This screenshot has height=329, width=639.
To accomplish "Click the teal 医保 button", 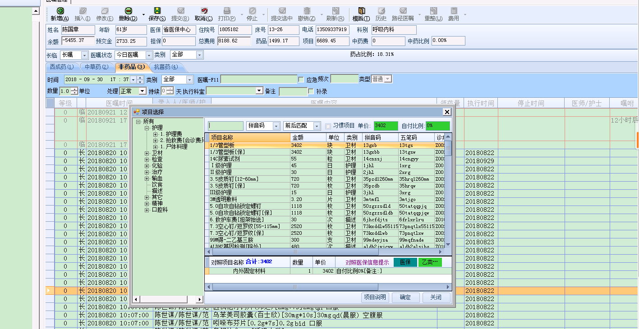I will point(405,262).
